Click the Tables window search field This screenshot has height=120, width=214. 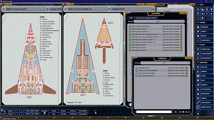[154, 112]
